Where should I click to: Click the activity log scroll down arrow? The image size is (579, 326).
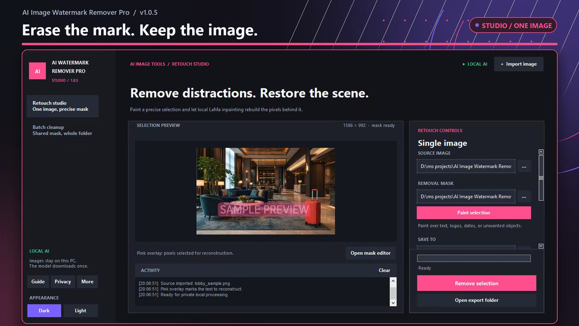pos(393,303)
